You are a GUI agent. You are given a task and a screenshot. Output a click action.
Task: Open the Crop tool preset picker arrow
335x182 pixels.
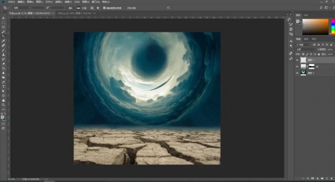pyautogui.click(x=8, y=8)
